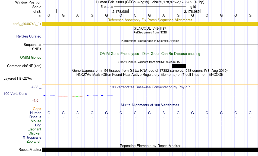
Task: Select the Gaps row label
Action: click(37, 109)
